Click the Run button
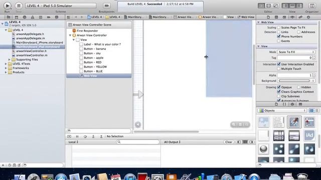 [x=7, y=5]
